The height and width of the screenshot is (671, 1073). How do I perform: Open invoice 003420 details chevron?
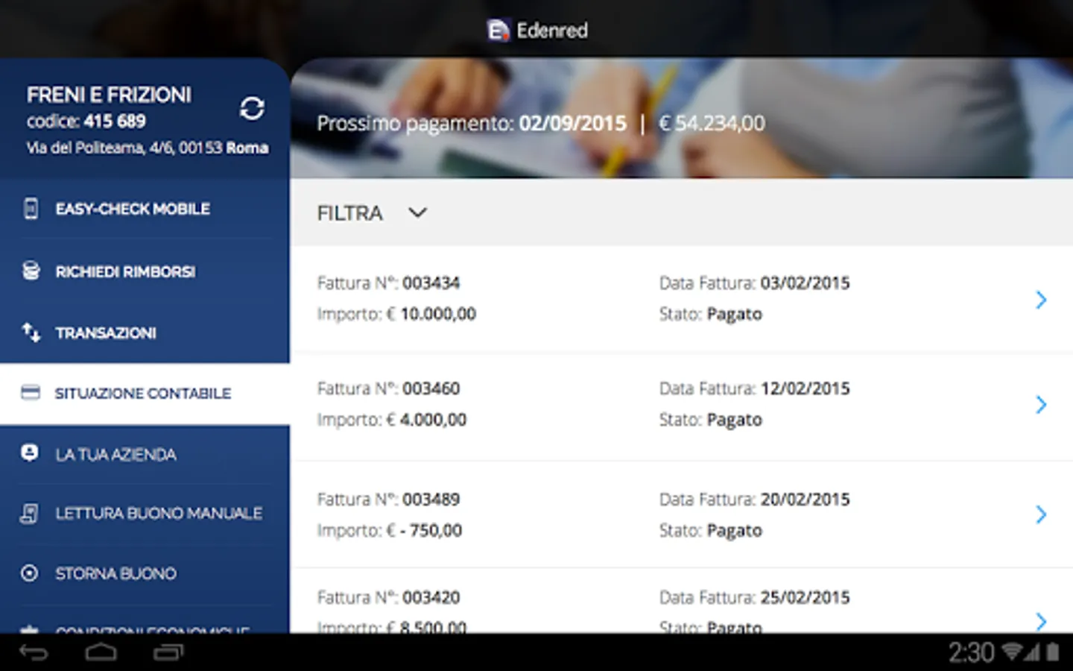[x=1041, y=621]
